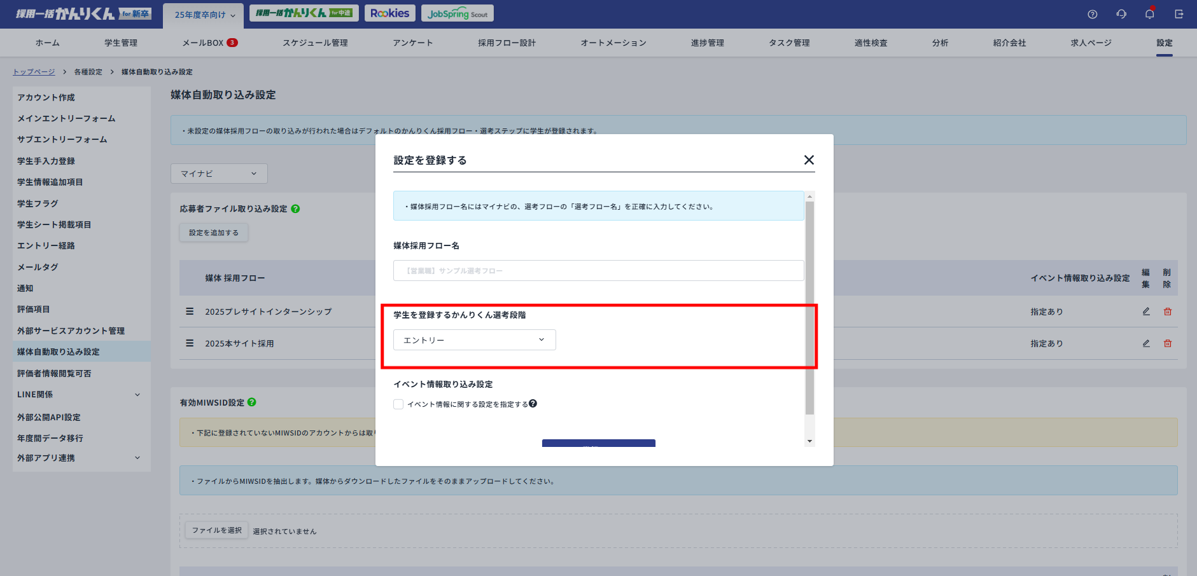This screenshot has width=1197, height=576.
Task: Open the 進捗管理 navigation tab
Action: point(707,43)
